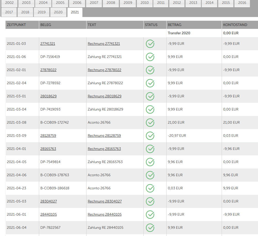
Task: Go to the 2017 year tab
Action: pyautogui.click(x=9, y=12)
